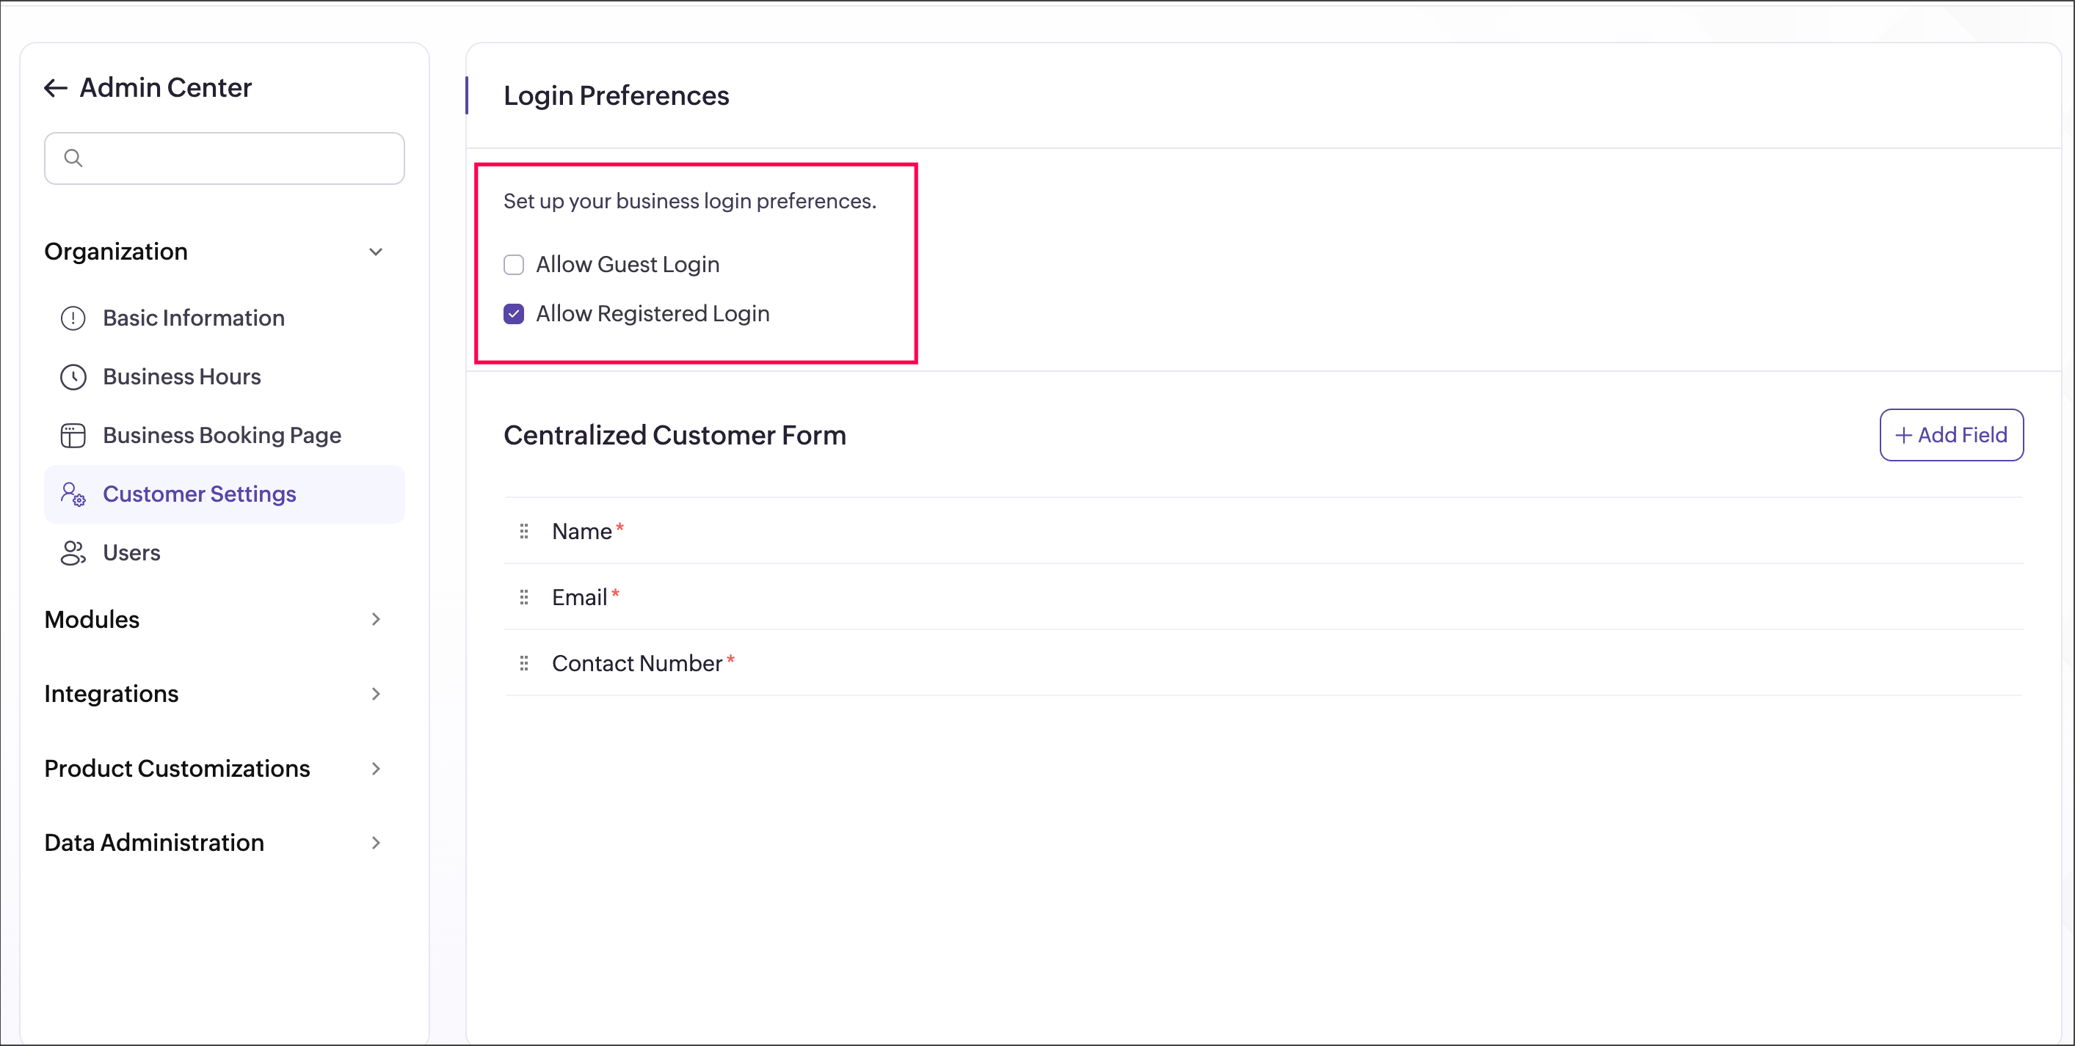
Task: Click the drag handle beside Name field
Action: click(523, 532)
